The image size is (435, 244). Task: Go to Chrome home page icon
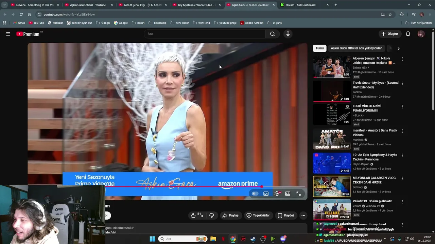[30, 15]
